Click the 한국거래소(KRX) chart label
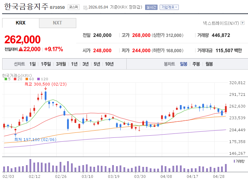Viewport: 248px width, 180px height. tap(17, 76)
